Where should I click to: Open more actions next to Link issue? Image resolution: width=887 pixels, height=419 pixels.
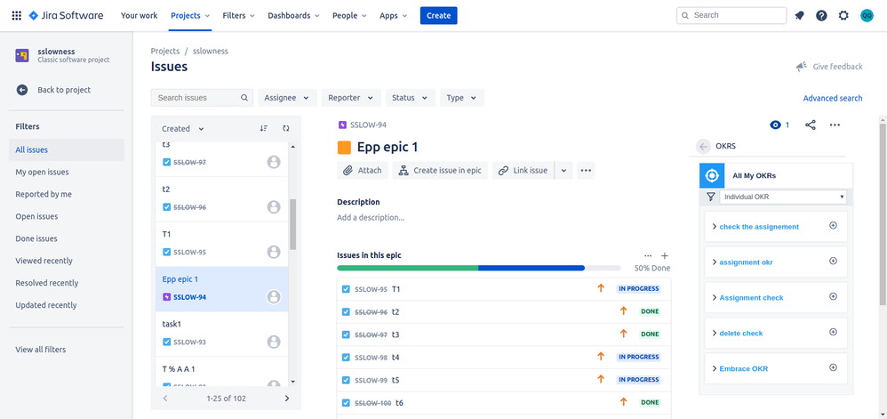point(586,171)
